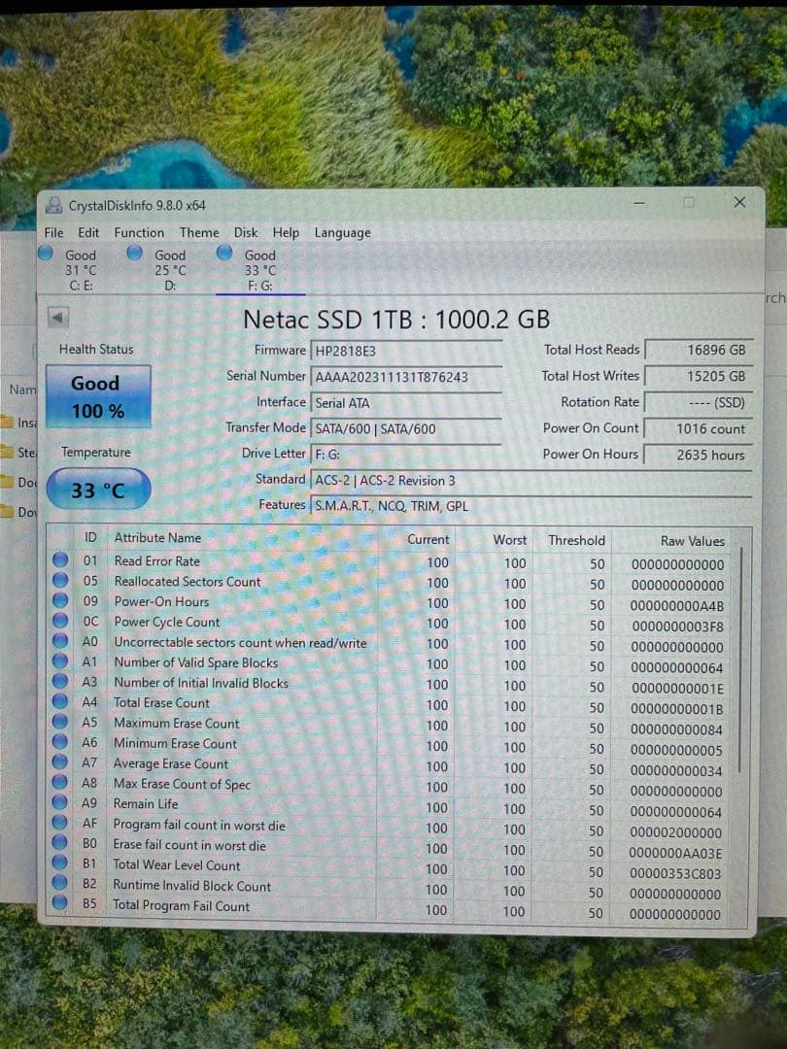Click the Rotation Rate value
Screen dimensions: 787x1049
point(699,402)
